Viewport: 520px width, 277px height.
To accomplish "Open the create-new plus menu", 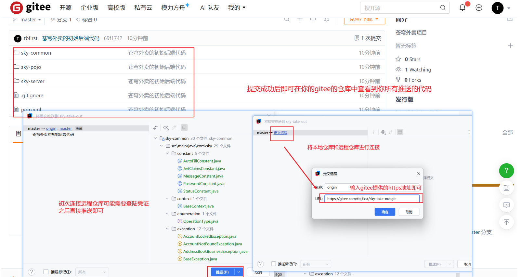I will coord(479,8).
